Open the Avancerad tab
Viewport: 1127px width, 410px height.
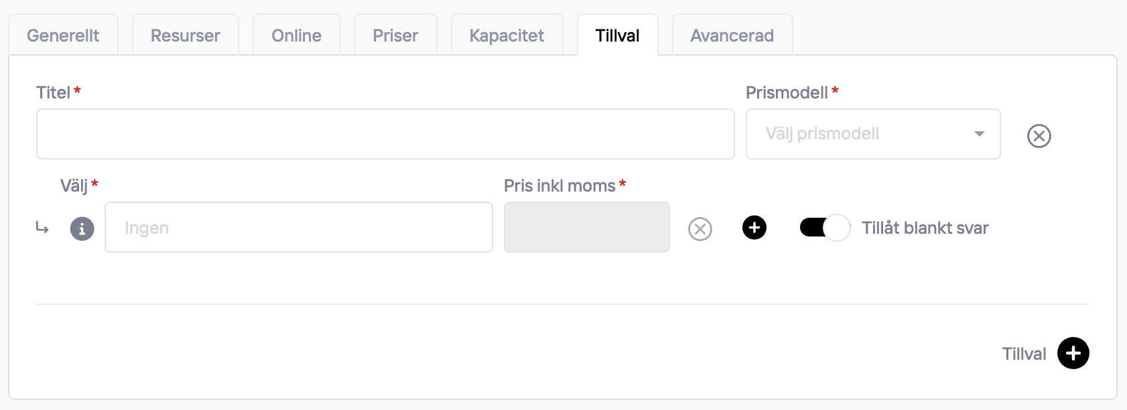[x=732, y=36]
